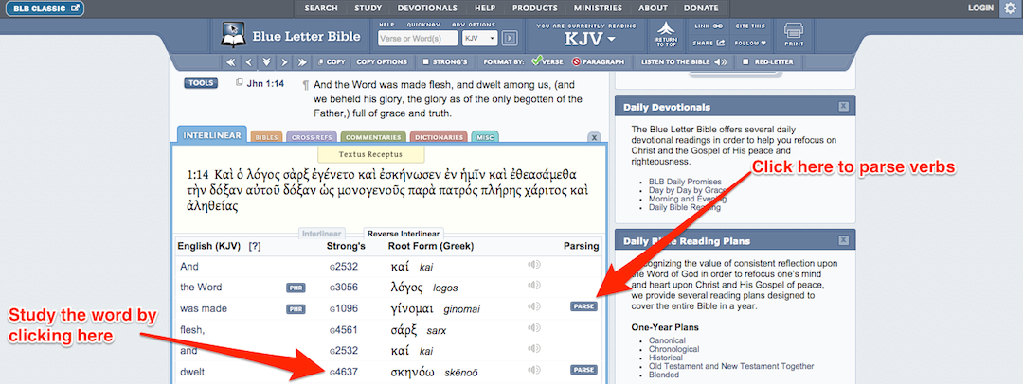Open the MINISTRIES menu
This screenshot has width=1023, height=384.
coord(598,9)
